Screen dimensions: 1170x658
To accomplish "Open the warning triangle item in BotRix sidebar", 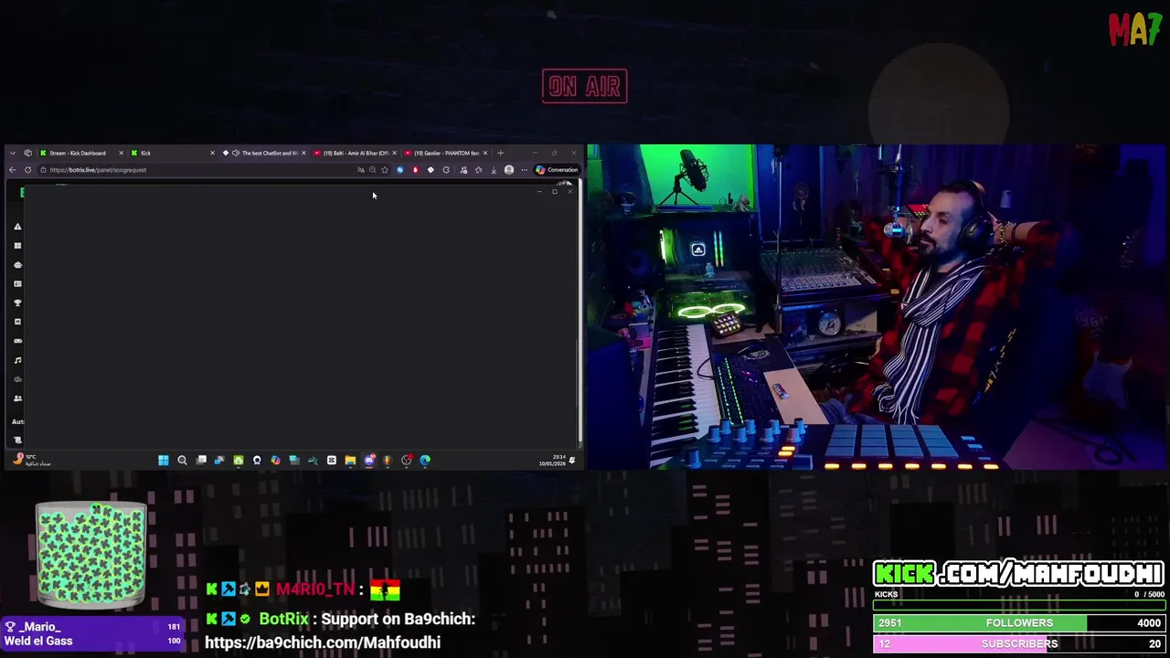I will [17, 227].
